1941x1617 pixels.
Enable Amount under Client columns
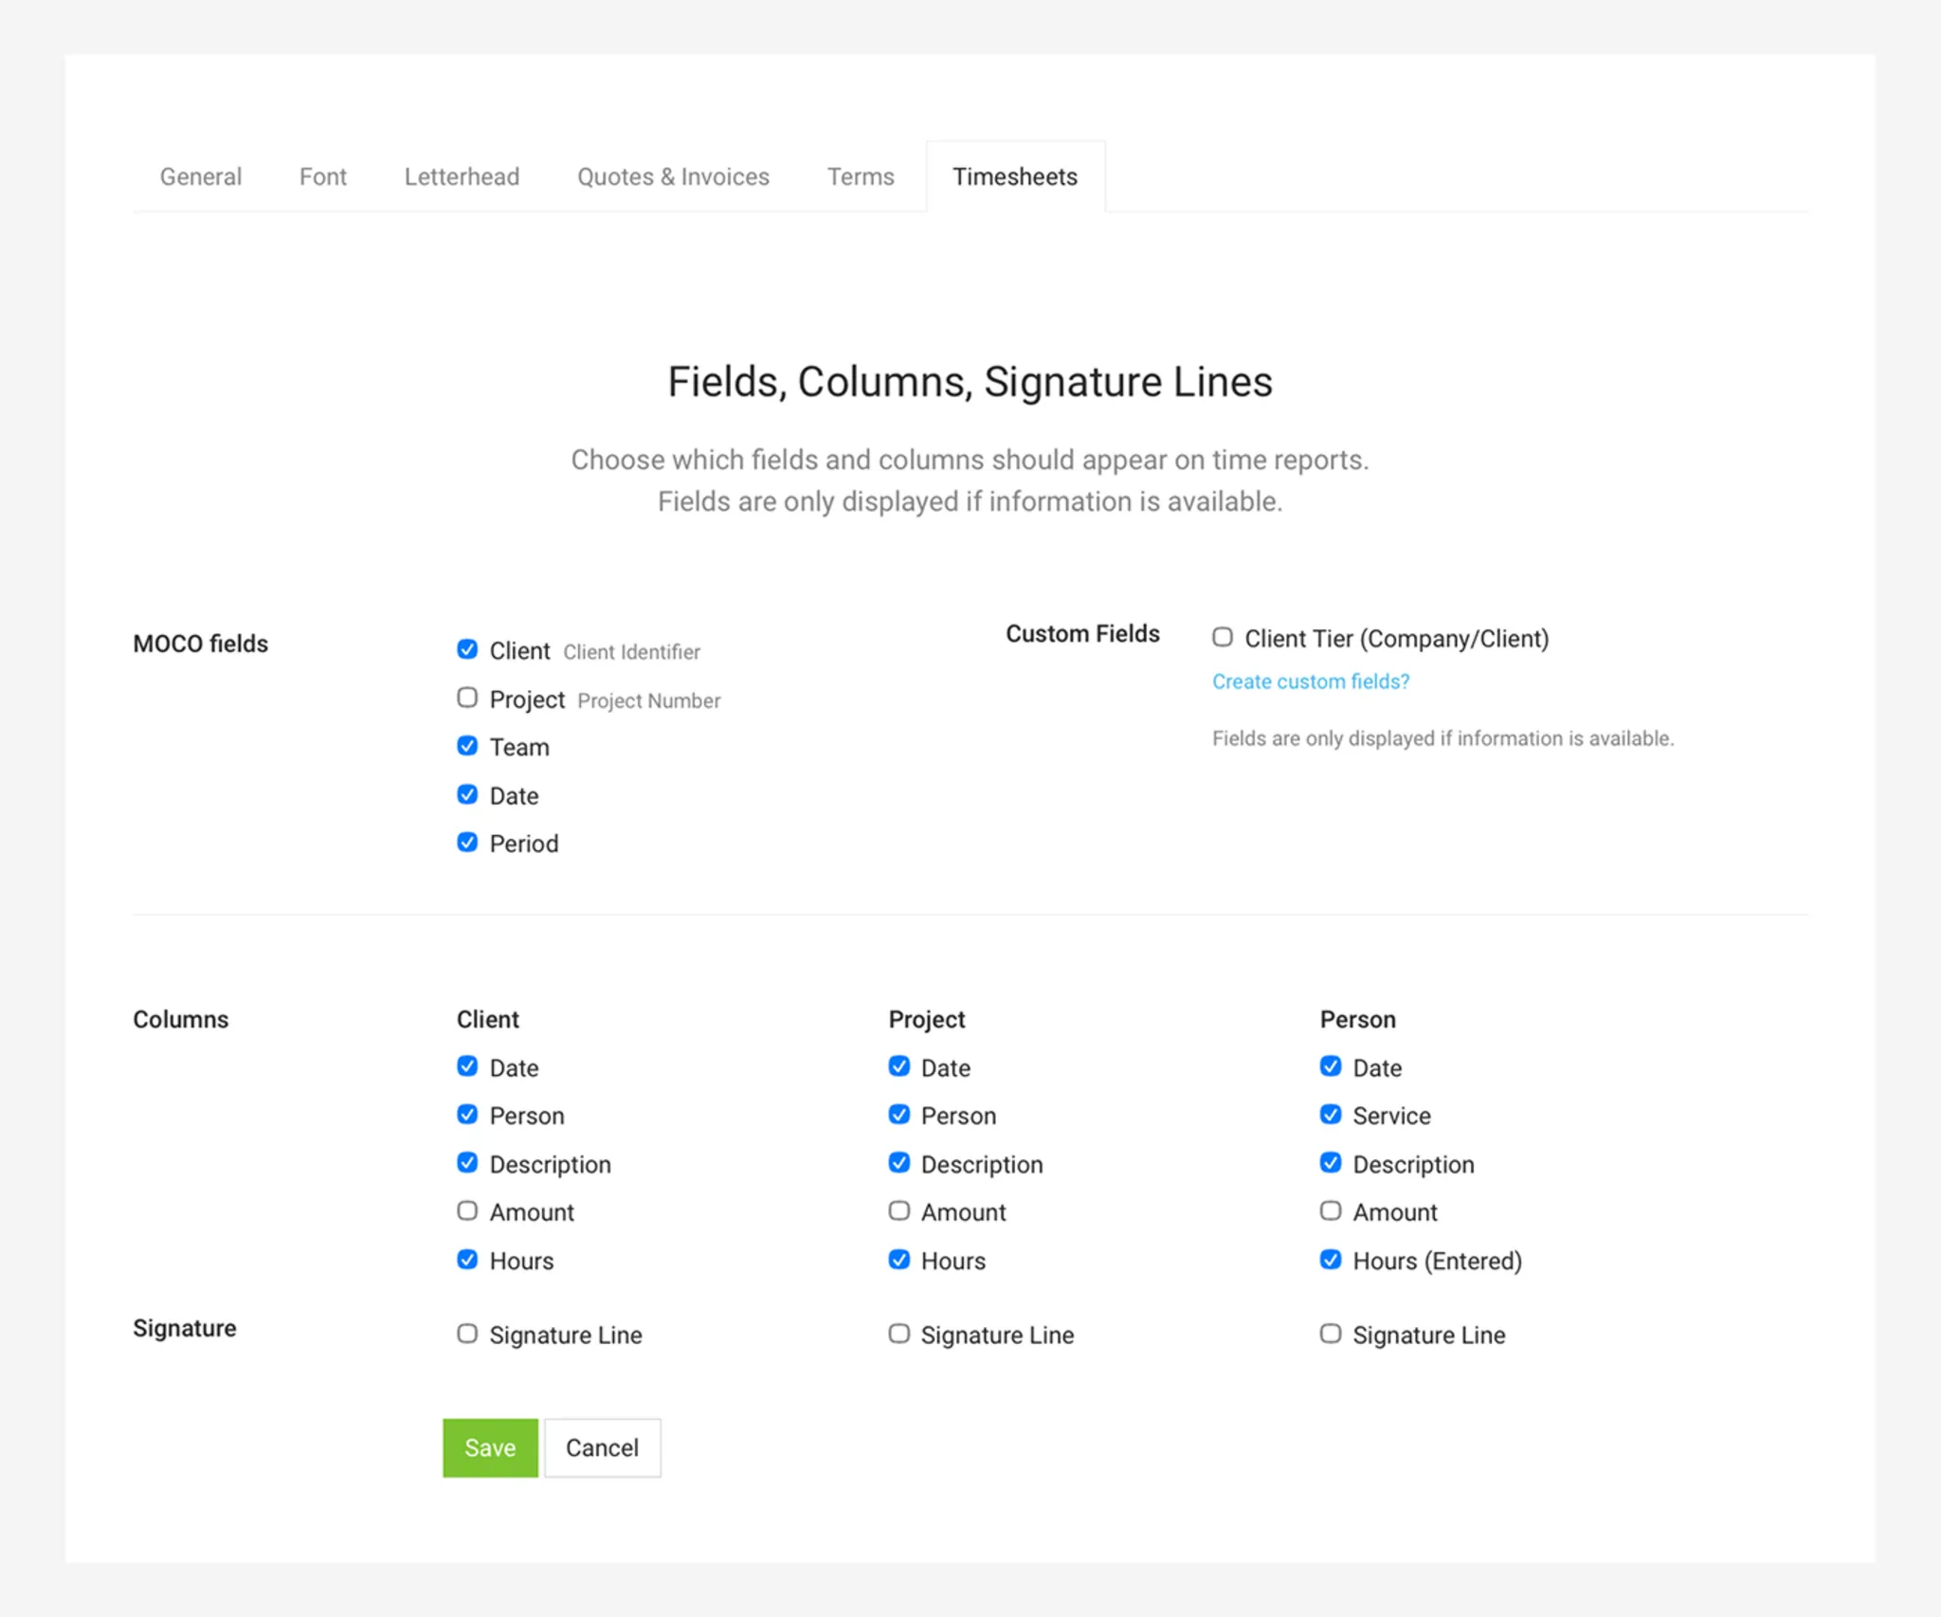pos(467,1211)
